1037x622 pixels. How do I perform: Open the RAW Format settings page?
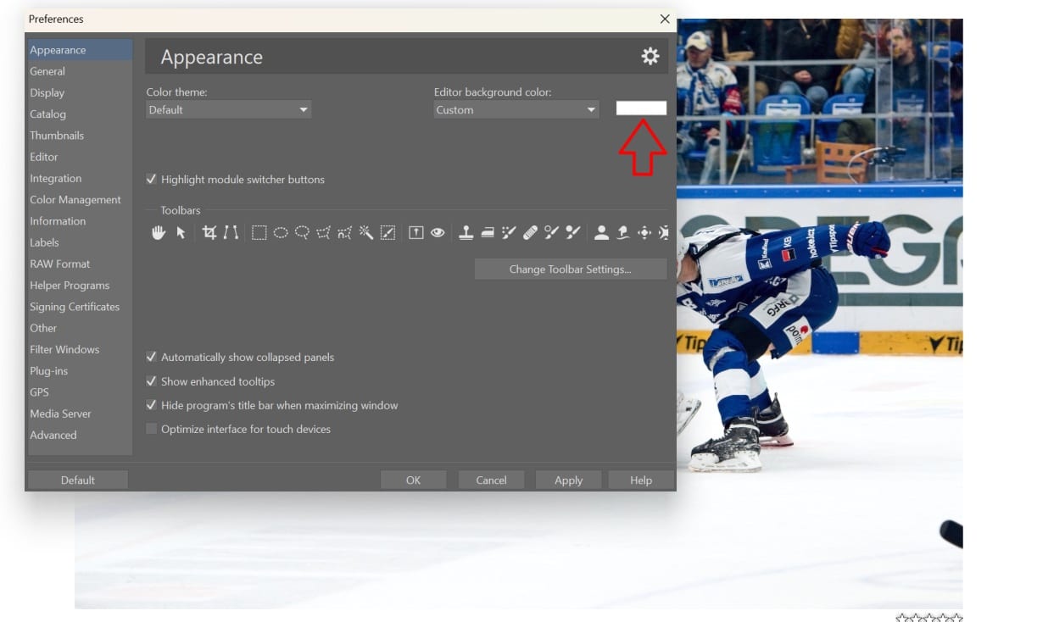pos(59,264)
